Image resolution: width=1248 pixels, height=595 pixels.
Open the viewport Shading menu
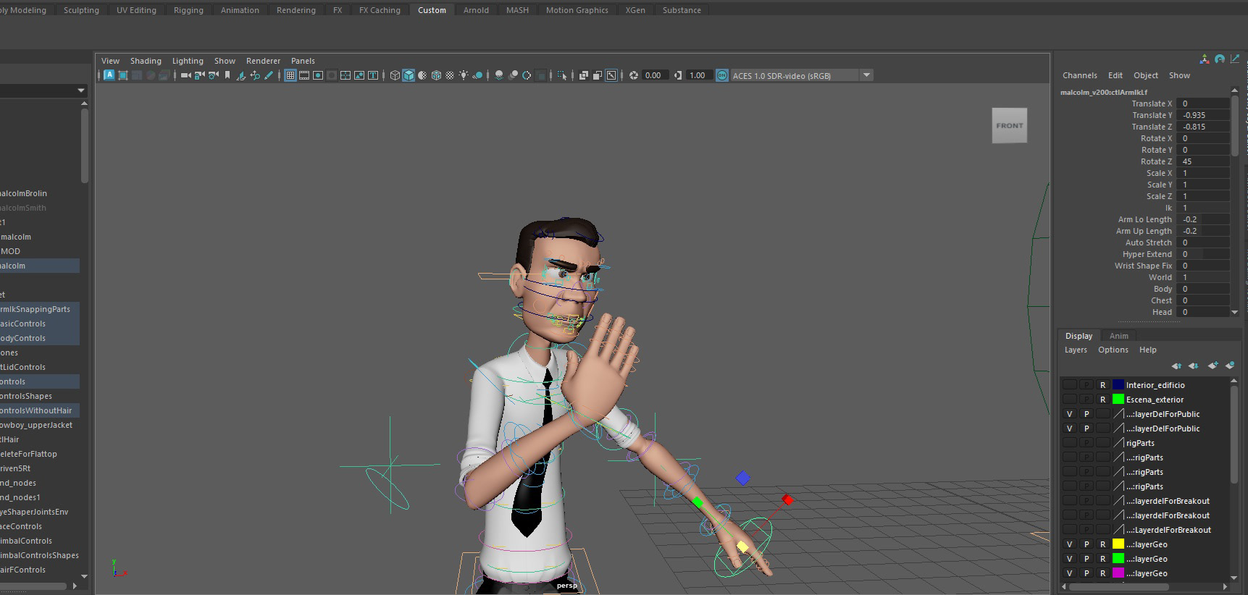coord(146,61)
